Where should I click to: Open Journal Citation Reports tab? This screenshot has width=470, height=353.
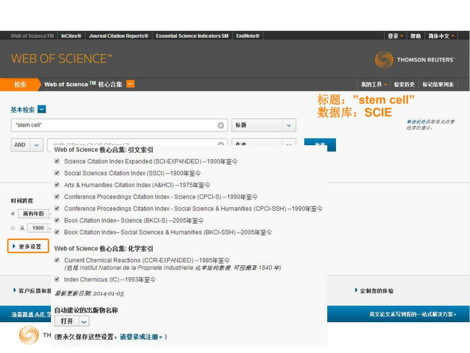(x=119, y=36)
